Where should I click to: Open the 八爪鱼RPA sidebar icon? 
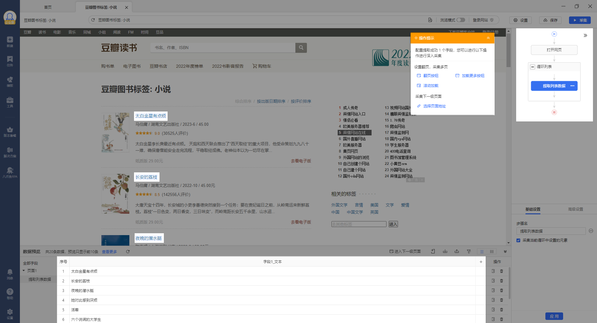10,173
